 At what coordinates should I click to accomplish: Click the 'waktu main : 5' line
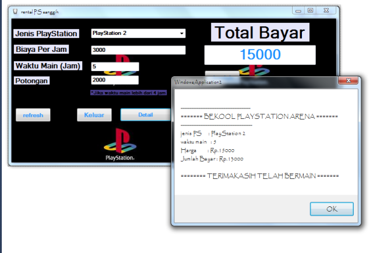pyautogui.click(x=198, y=142)
